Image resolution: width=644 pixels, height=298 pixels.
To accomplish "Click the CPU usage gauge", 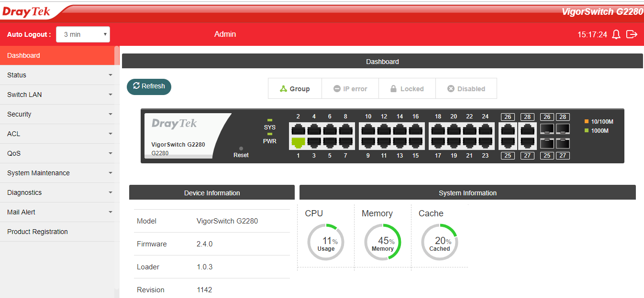I will (326, 242).
